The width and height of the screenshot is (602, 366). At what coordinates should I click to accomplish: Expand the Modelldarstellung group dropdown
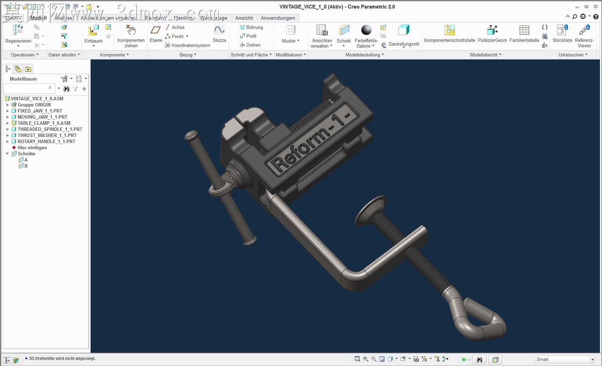coord(365,55)
